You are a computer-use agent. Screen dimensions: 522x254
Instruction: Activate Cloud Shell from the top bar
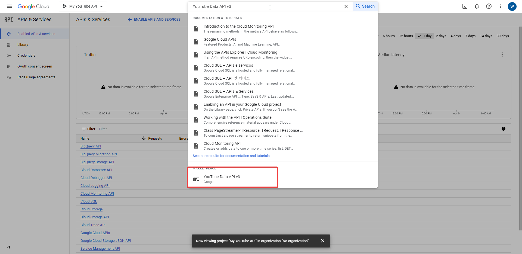(465, 6)
